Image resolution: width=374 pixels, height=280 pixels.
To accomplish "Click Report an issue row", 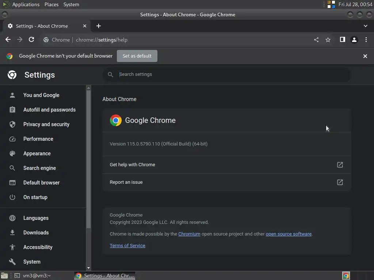I will (x=226, y=182).
